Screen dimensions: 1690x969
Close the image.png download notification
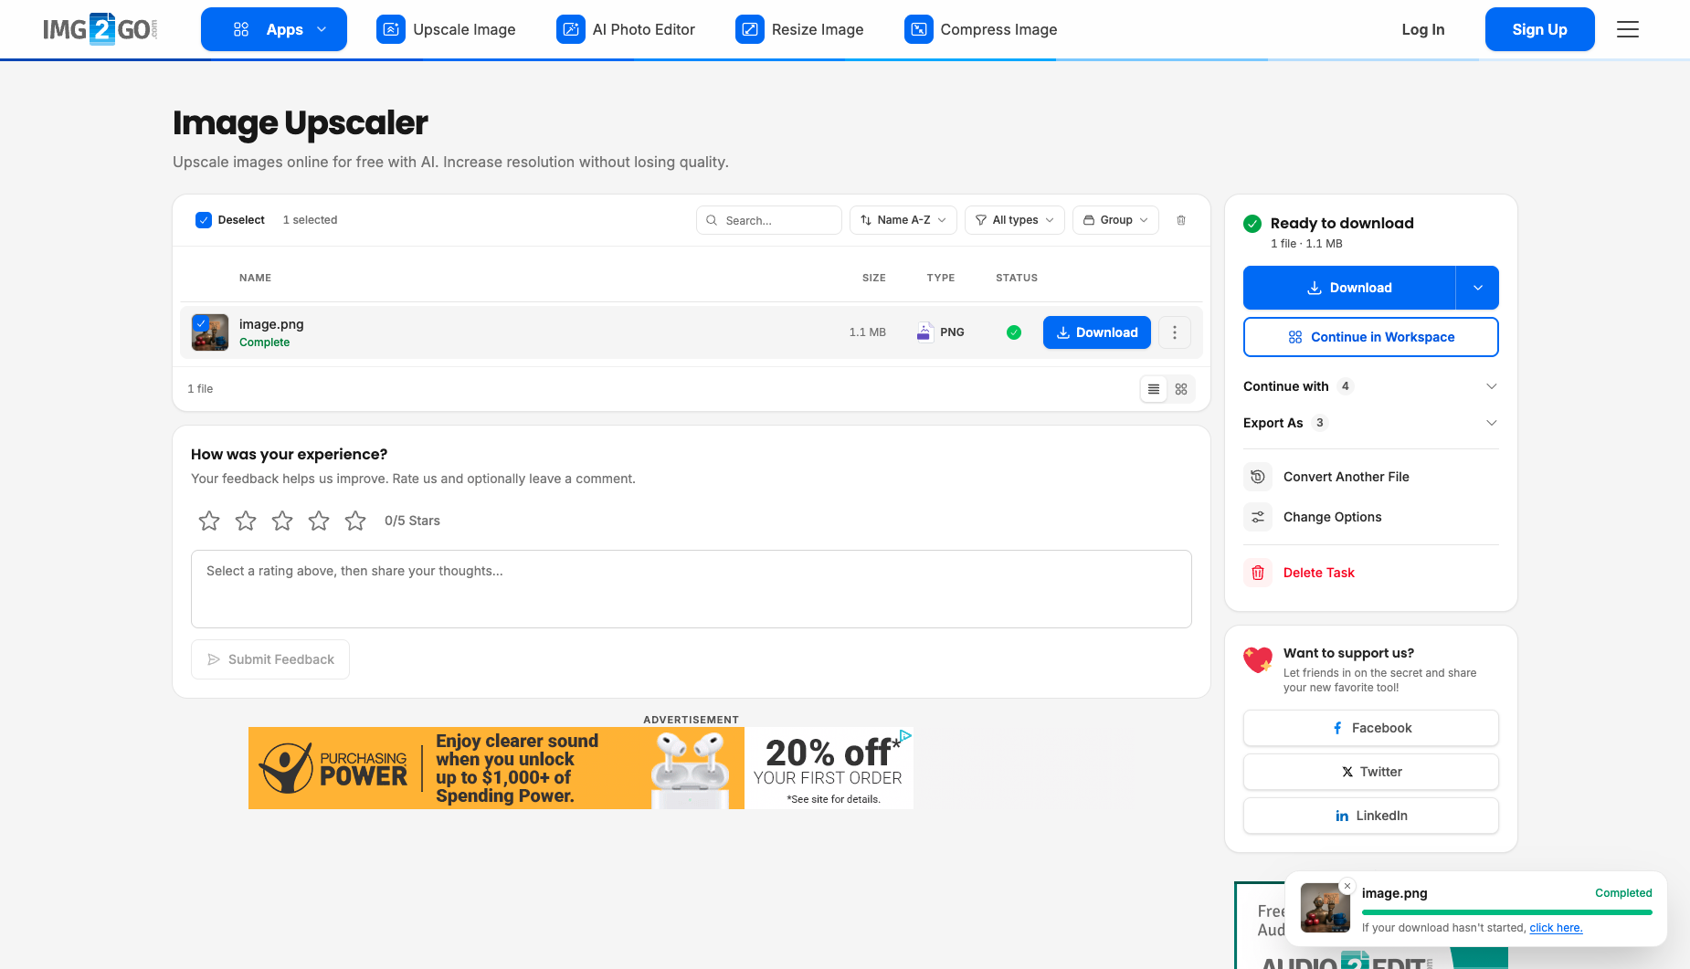[x=1347, y=886]
